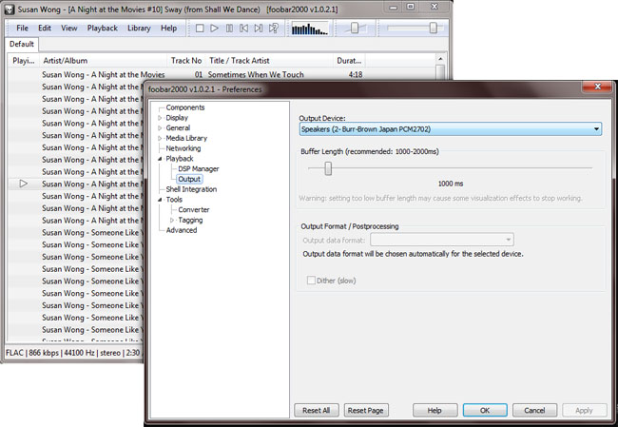This screenshot has width=618, height=427.
Task: Select Networking in preferences tree
Action: point(183,148)
